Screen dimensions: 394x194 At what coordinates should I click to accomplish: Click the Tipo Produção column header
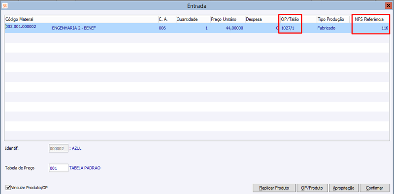333,19
